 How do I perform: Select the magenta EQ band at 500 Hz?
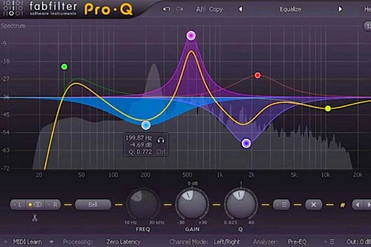coord(191,36)
